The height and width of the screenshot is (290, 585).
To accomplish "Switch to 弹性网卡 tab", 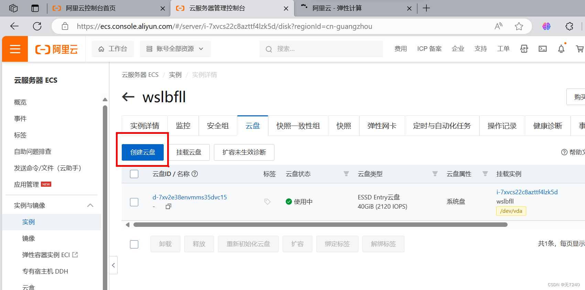I will click(382, 126).
